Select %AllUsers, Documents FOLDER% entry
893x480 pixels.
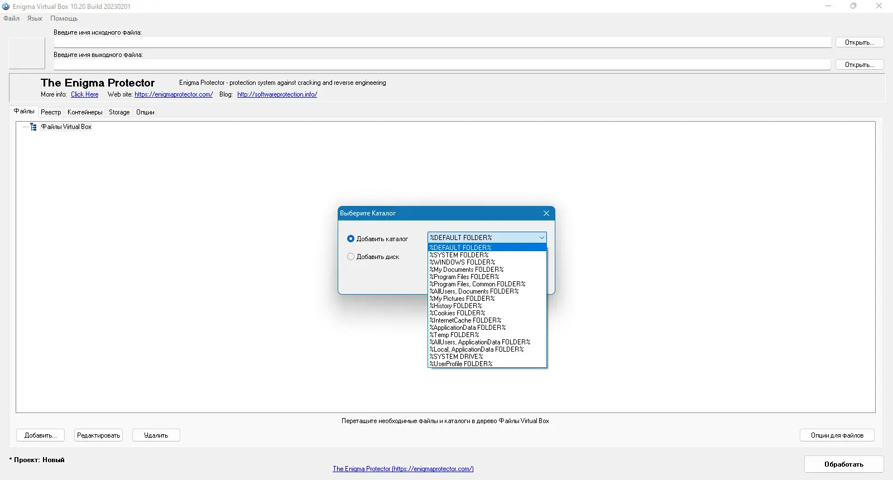487,291
